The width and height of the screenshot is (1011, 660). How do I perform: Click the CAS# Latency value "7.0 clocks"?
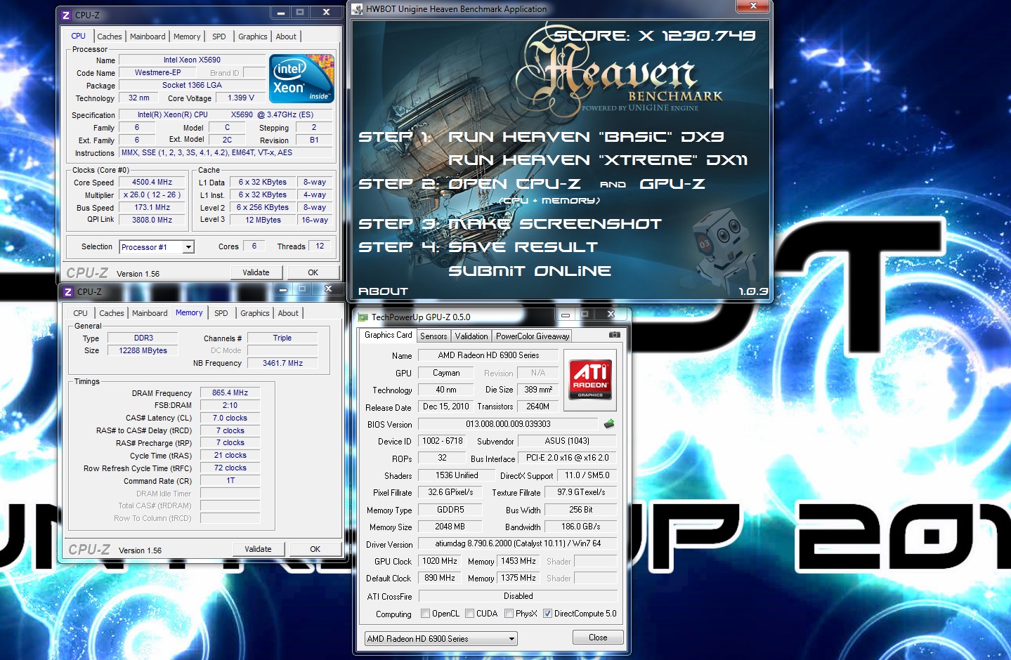(x=230, y=418)
